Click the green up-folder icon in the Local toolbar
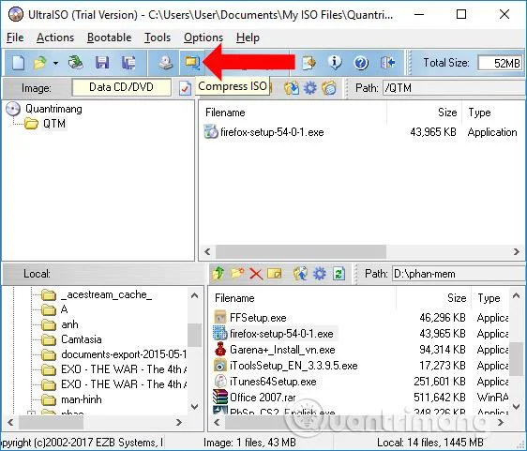 coord(218,274)
